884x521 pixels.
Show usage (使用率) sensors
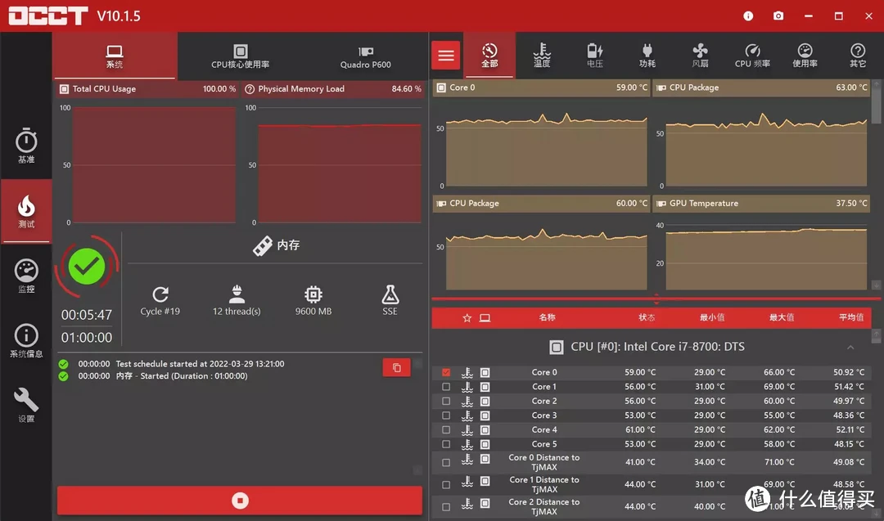click(805, 55)
